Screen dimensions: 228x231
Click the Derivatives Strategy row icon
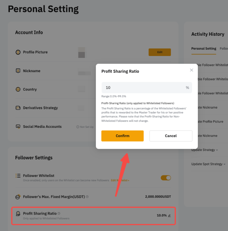click(18, 108)
